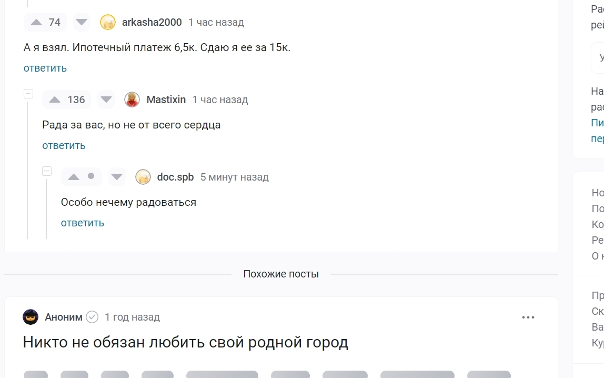
Task: Open the three-dots post menu
Action: pyautogui.click(x=528, y=317)
